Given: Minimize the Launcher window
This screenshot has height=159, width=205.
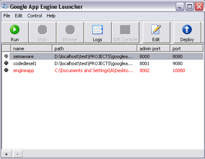Looking at the screenshot, I should coord(180,6).
